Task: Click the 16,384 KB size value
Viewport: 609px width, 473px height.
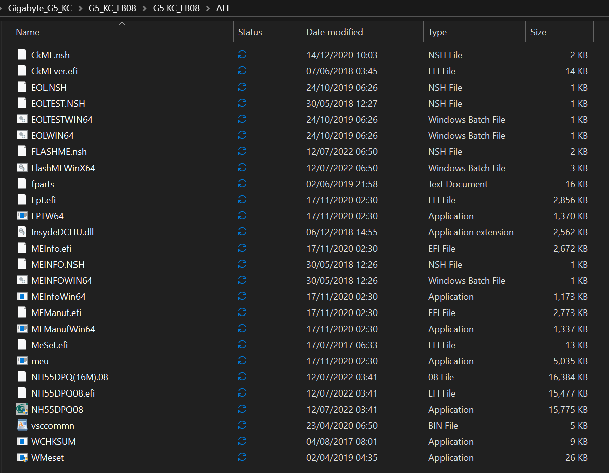Action: click(x=568, y=377)
